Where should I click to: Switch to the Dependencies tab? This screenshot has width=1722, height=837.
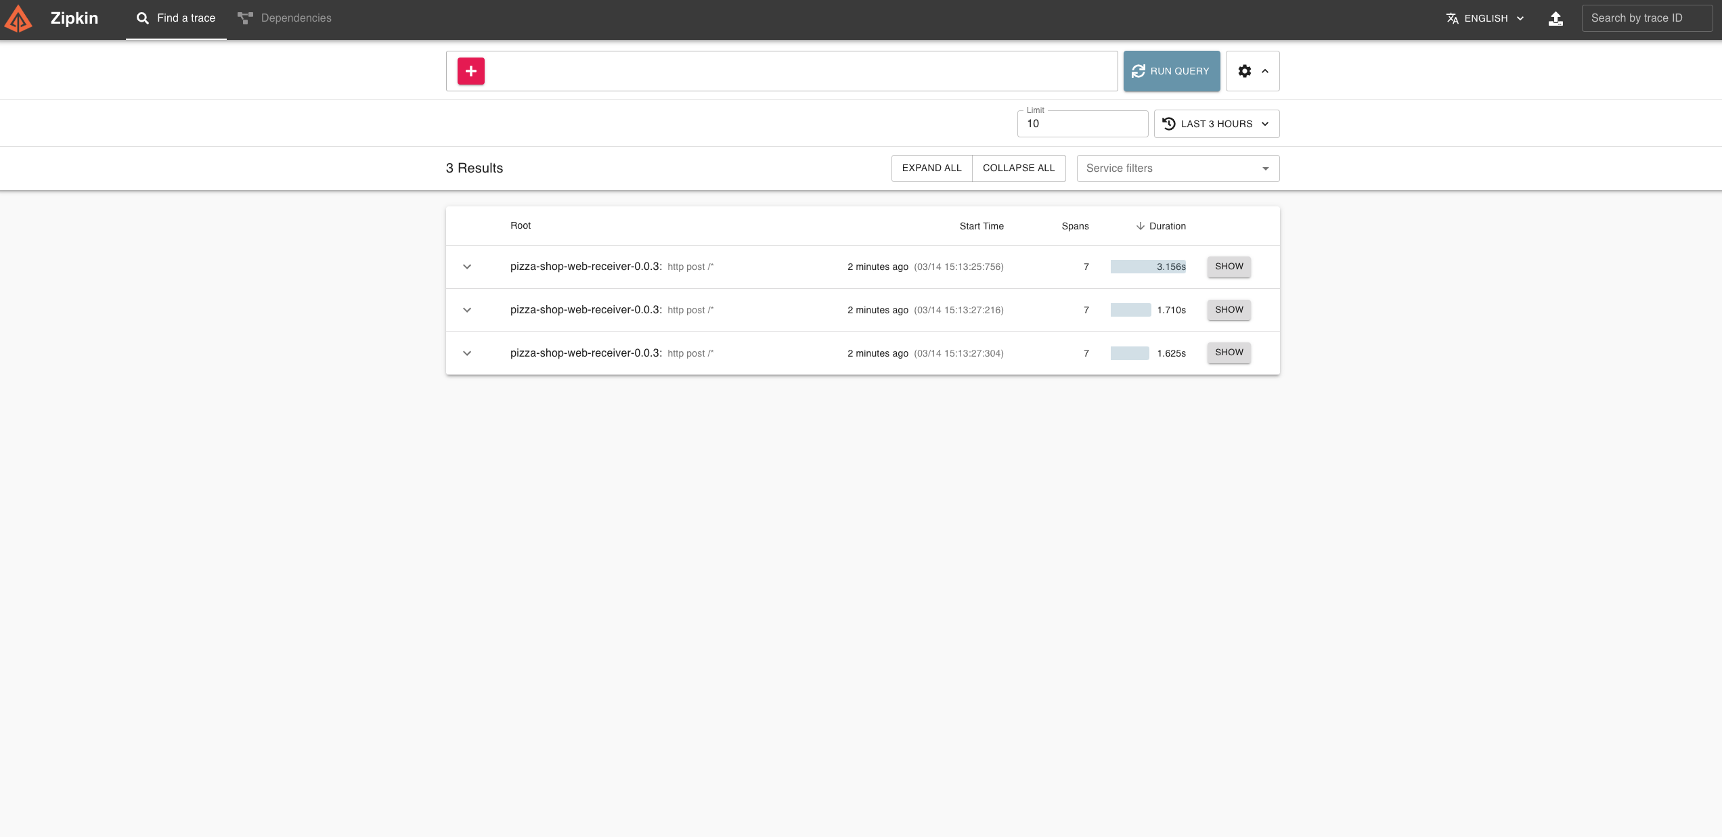click(x=296, y=18)
